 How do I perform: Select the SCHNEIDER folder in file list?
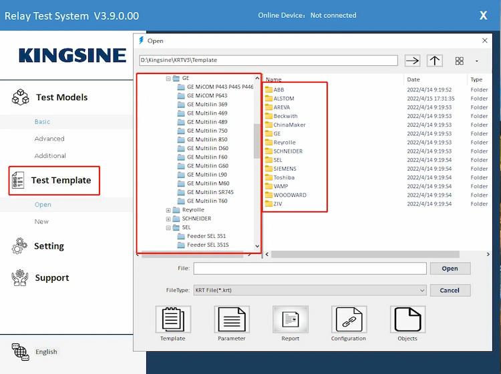coord(284,151)
